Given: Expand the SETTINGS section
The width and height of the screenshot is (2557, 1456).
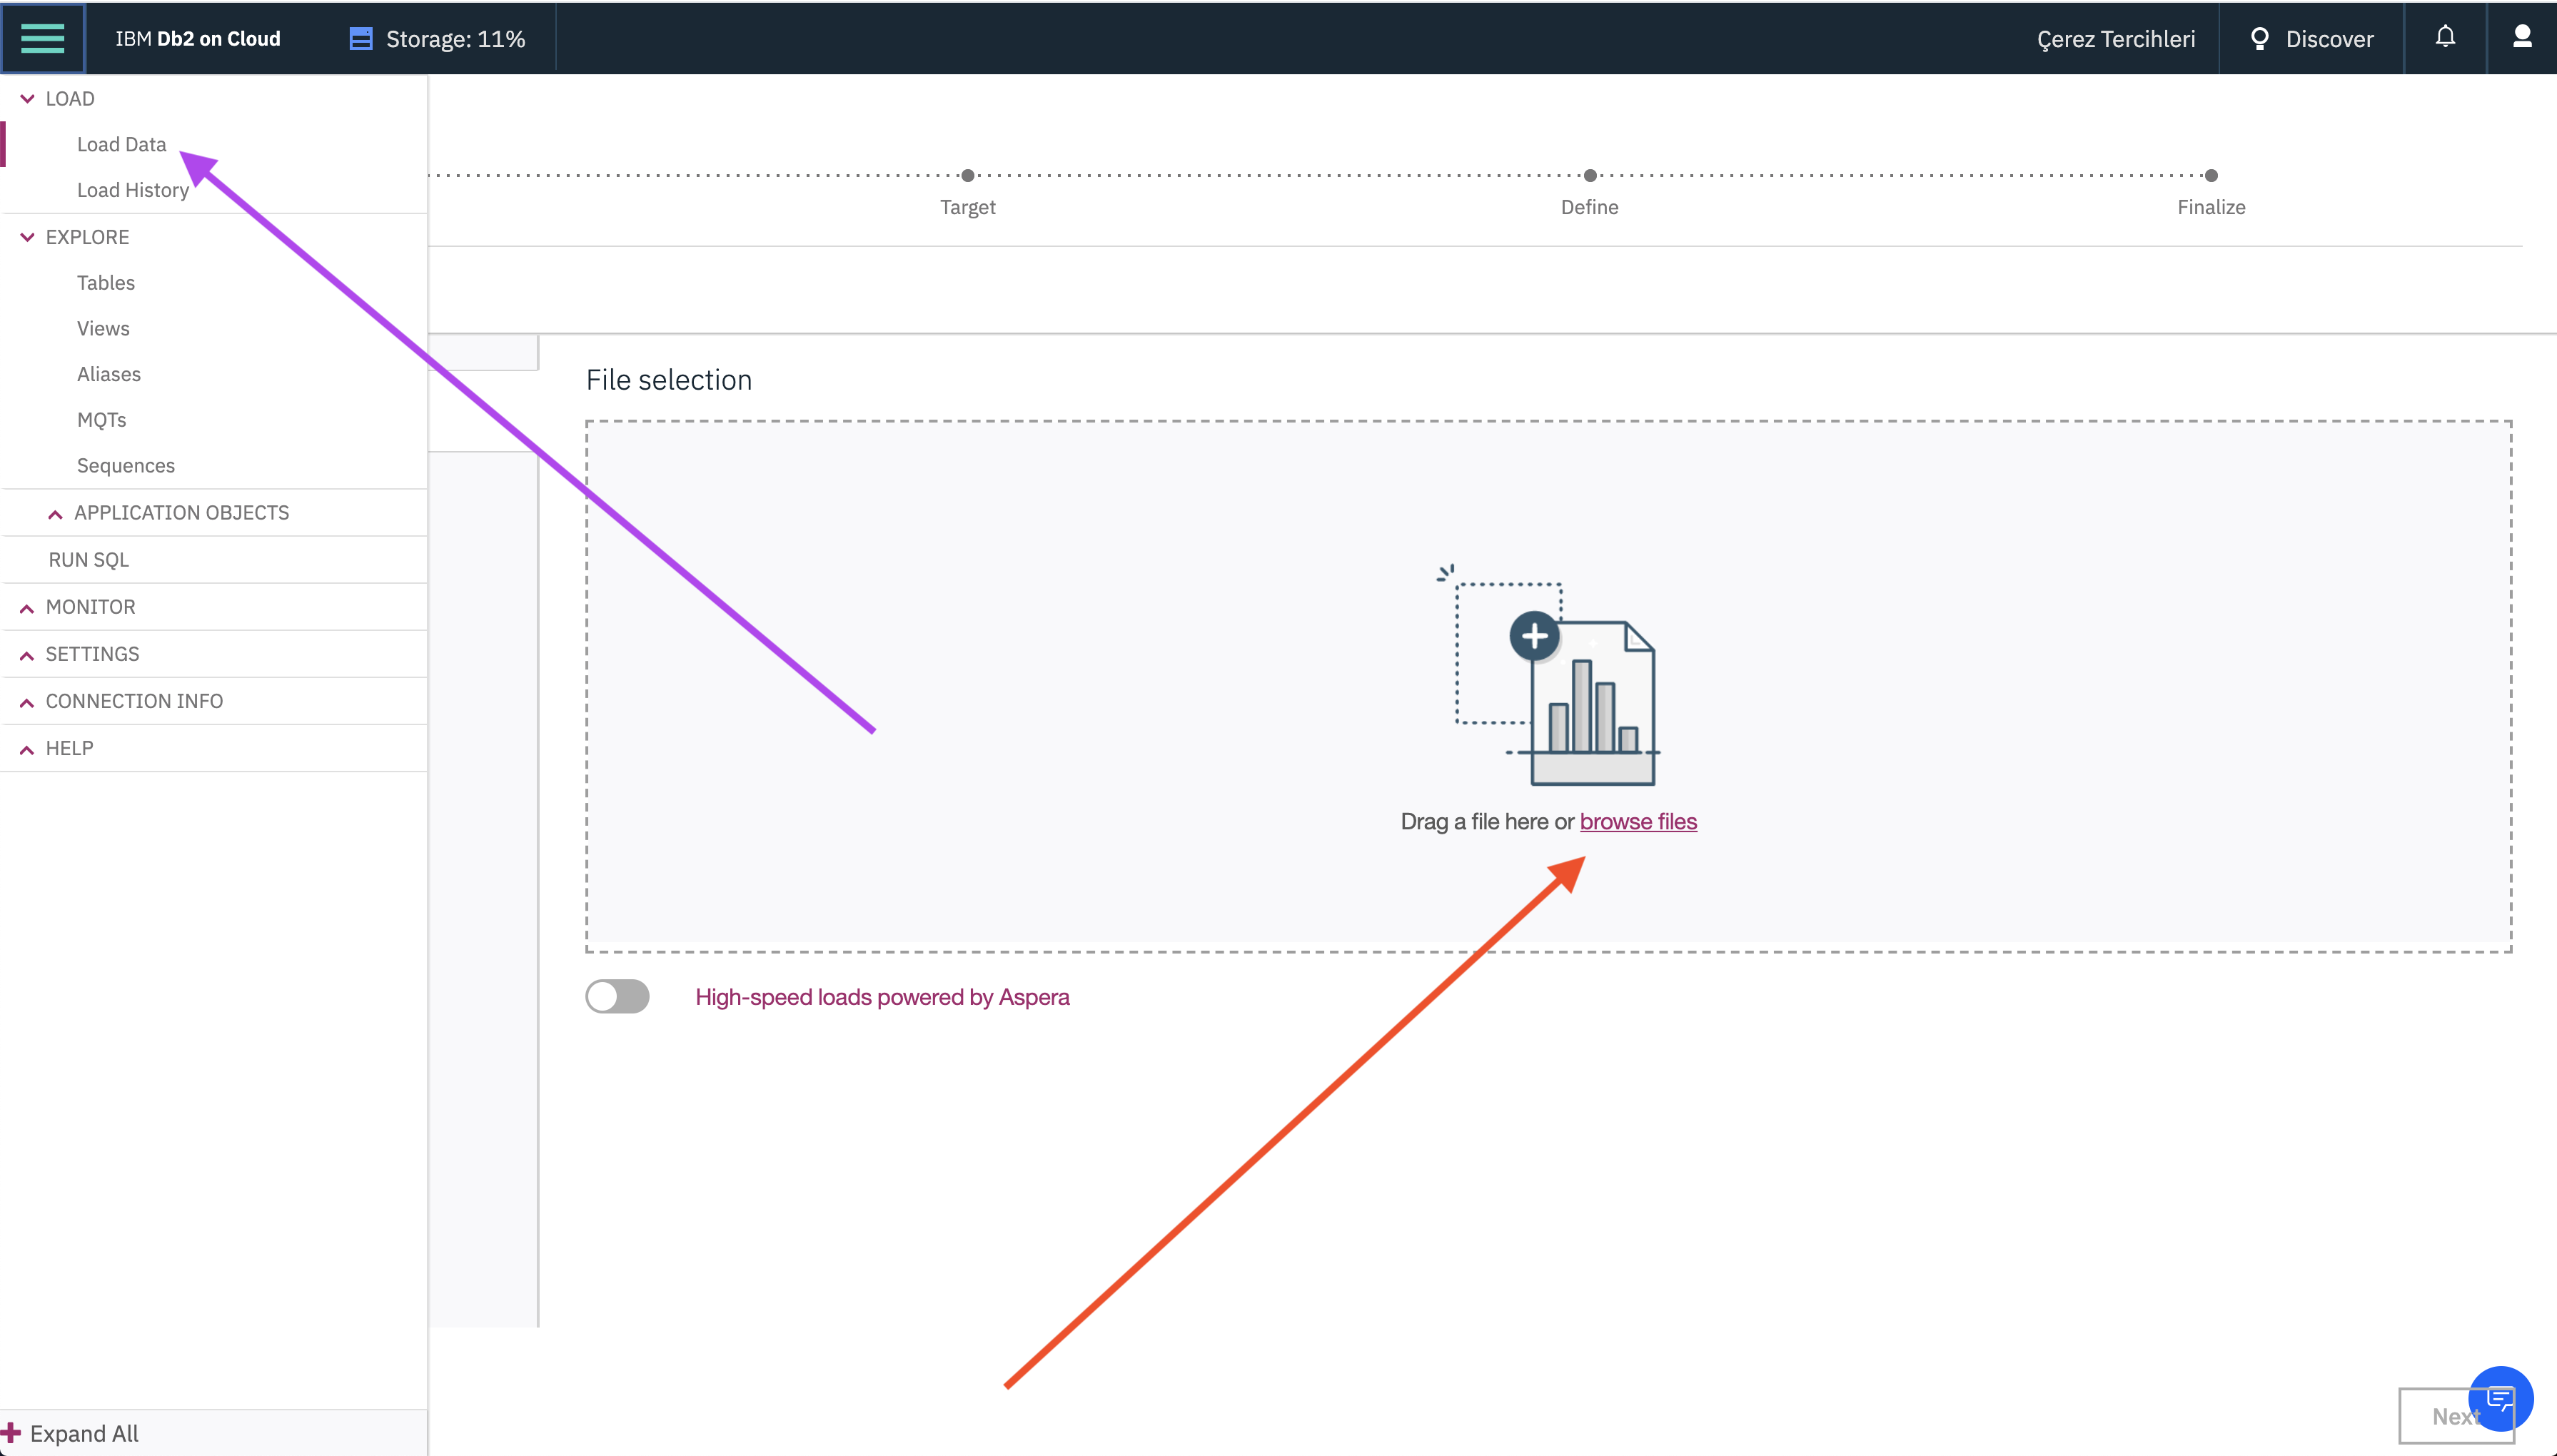Looking at the screenshot, I should click(27, 654).
